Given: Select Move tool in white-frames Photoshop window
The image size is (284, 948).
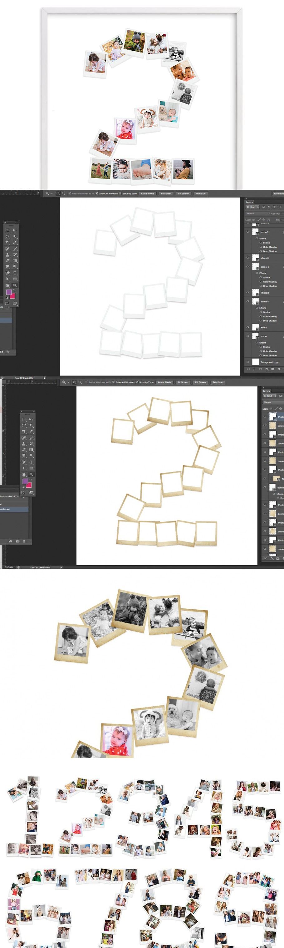Looking at the screenshot, I should pyautogui.click(x=15, y=231).
